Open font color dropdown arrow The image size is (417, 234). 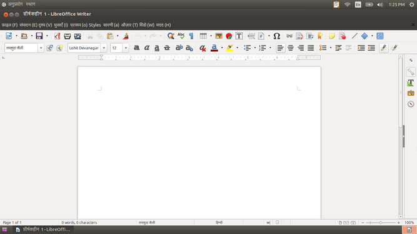point(222,48)
